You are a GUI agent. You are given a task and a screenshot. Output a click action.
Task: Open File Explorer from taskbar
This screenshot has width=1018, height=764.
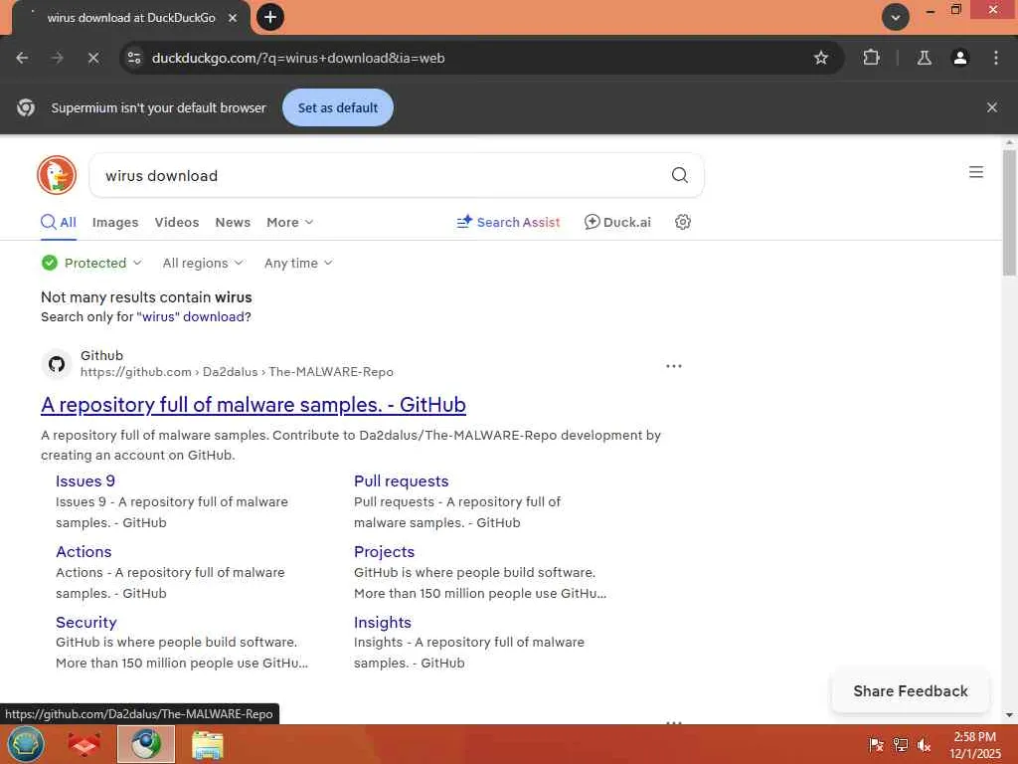[x=208, y=744]
